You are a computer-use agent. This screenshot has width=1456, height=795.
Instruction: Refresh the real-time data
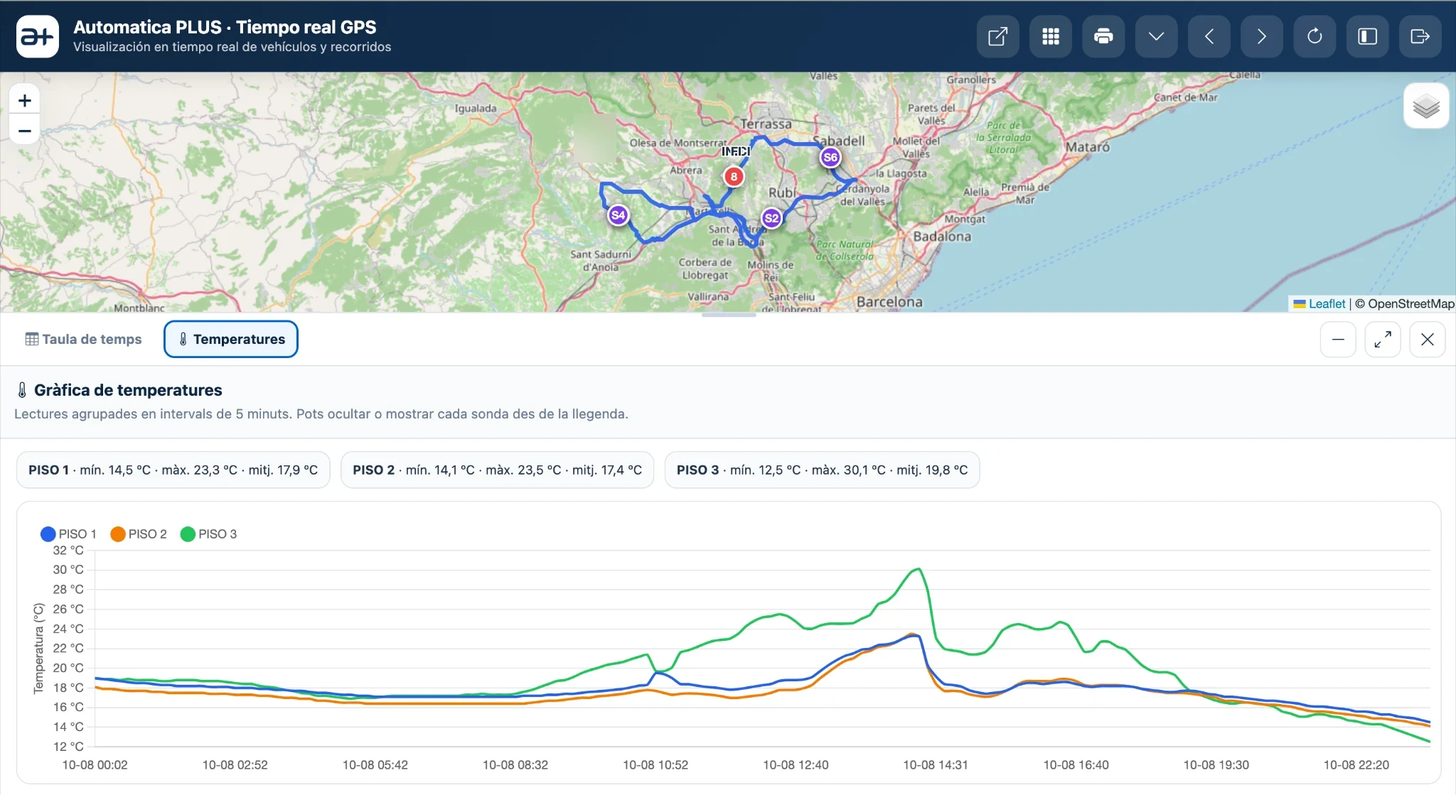pos(1315,36)
